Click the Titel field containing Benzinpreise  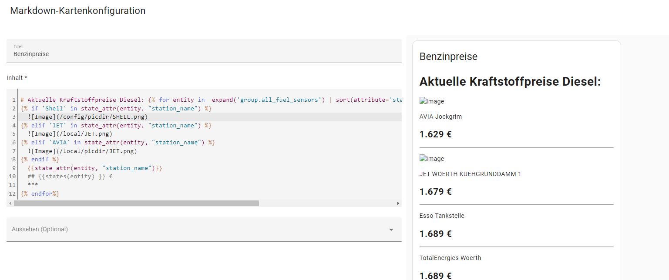tap(204, 51)
